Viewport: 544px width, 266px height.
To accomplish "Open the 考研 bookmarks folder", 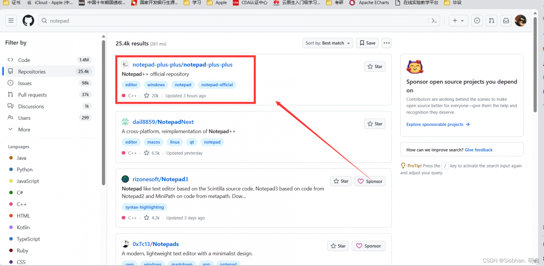I will coord(334,3).
